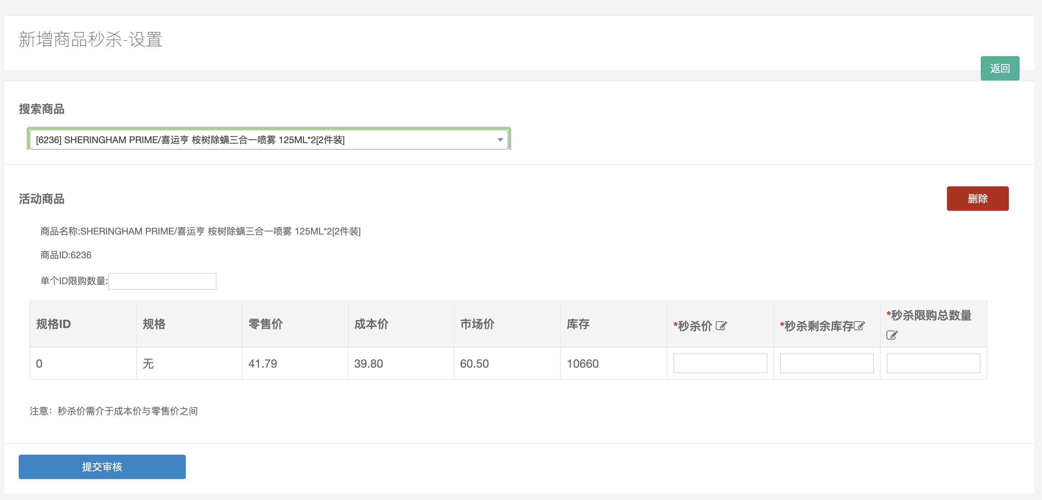The image size is (1042, 500).
Task: Submit with the 提交审核 button
Action: 102,467
